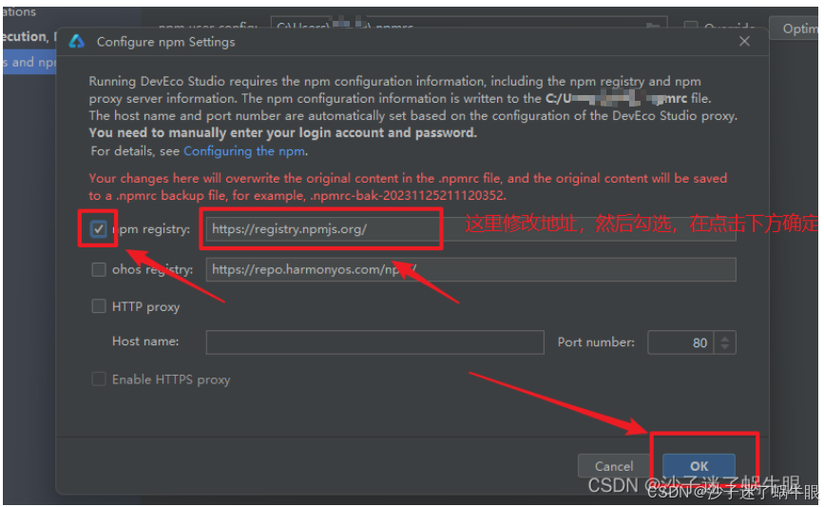Dismiss dialog with Cancel button
824x507 pixels.
(x=614, y=466)
